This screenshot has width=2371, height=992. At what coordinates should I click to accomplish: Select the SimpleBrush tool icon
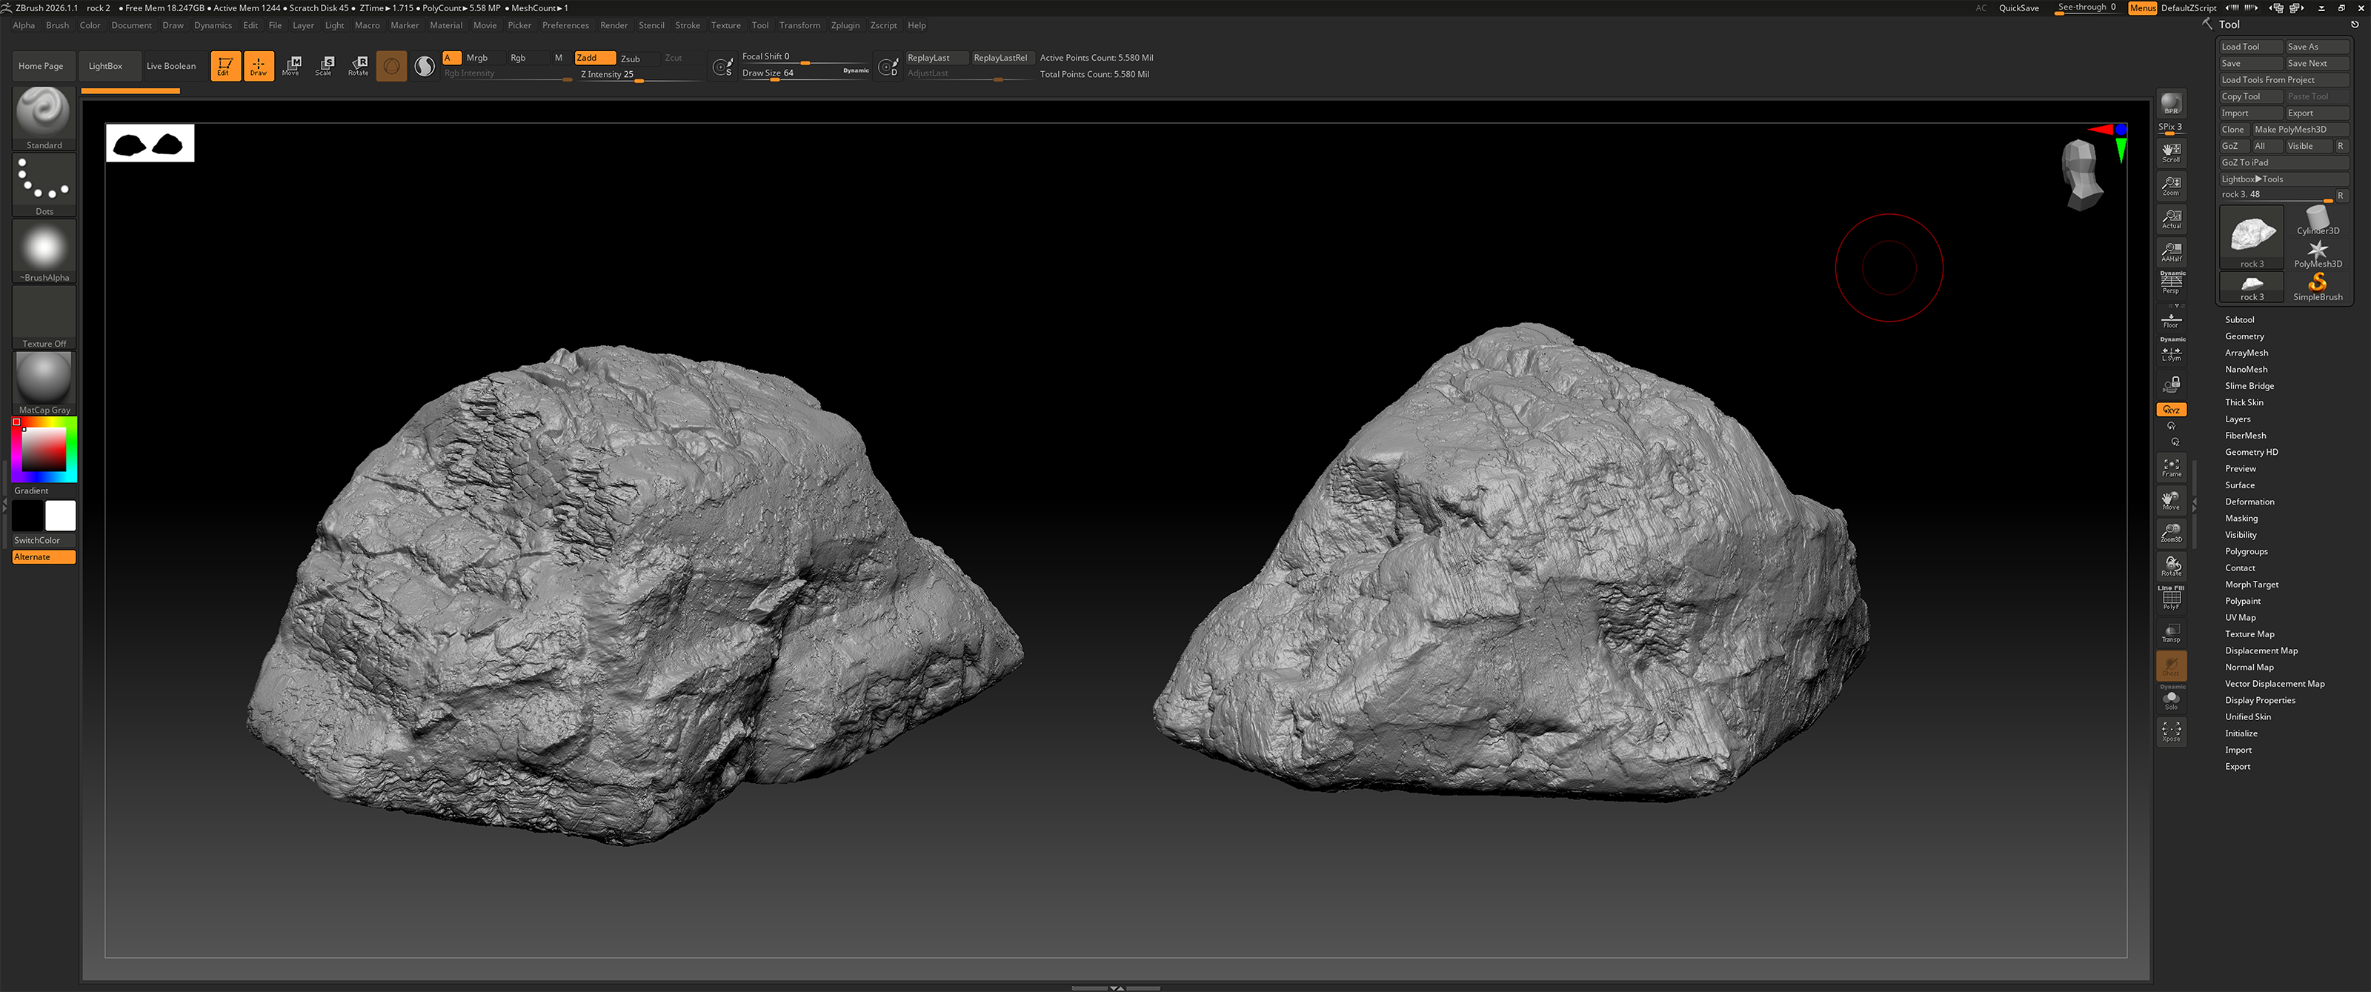pos(2317,285)
